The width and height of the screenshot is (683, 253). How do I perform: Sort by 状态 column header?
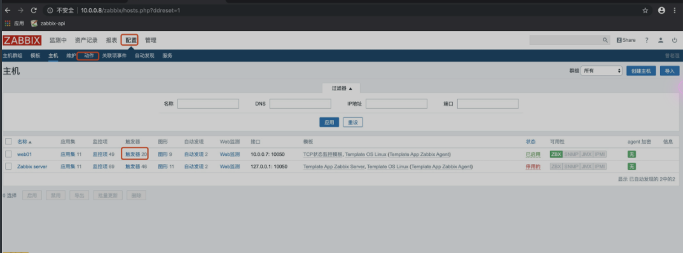530,142
